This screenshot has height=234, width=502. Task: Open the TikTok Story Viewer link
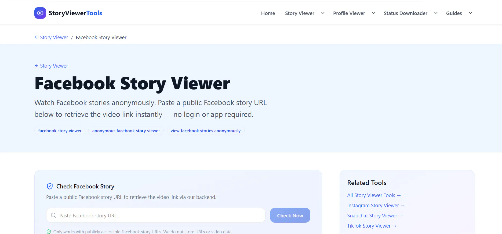coord(372,226)
